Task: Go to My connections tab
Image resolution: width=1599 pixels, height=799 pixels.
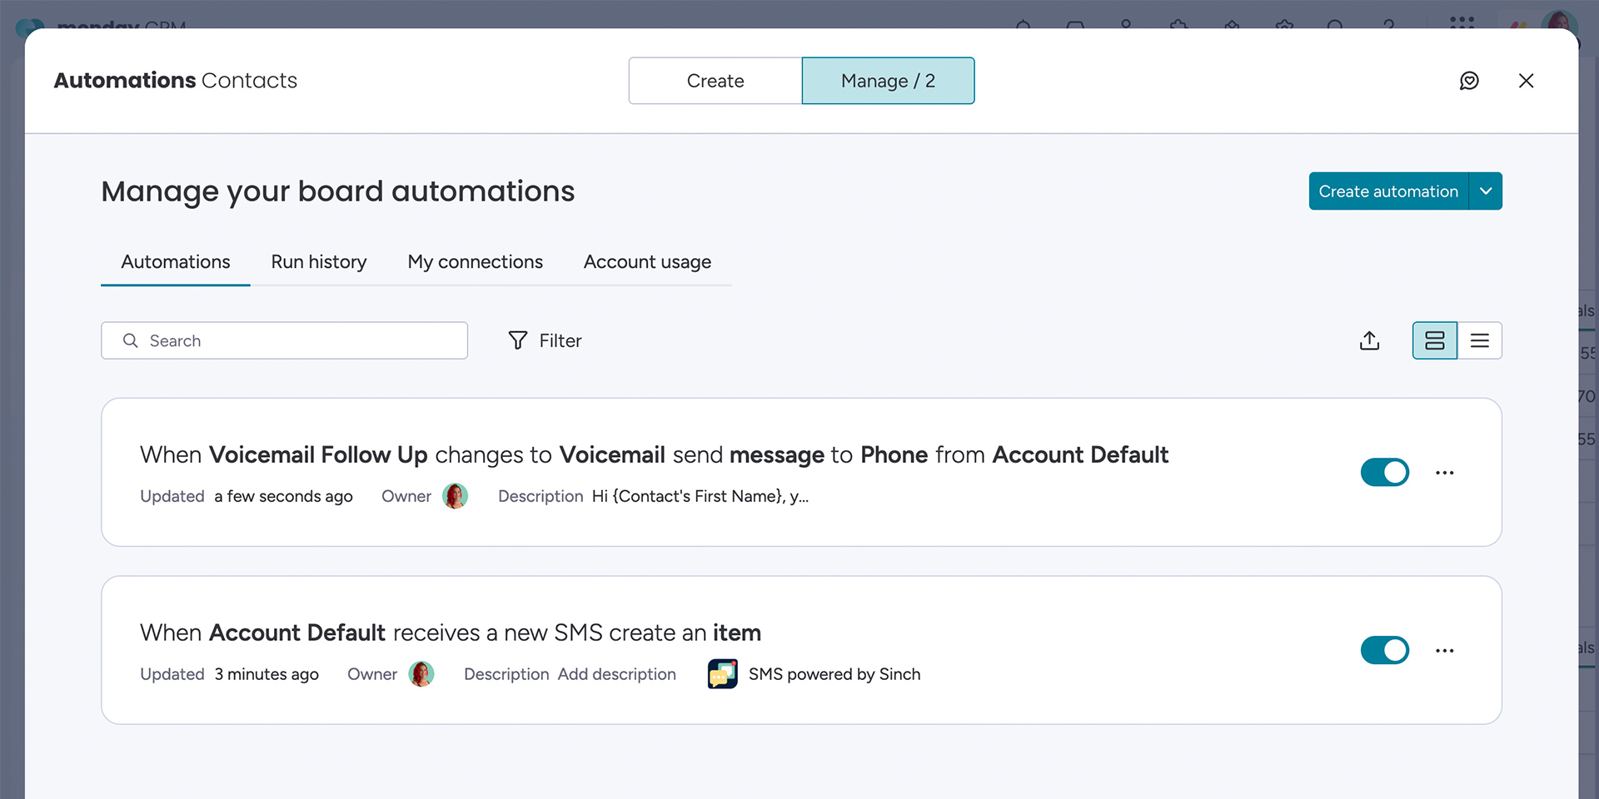Action: pos(475,262)
